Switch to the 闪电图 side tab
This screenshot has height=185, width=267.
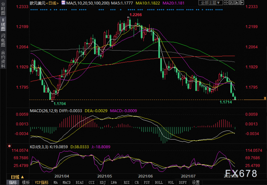[x=3, y=40]
